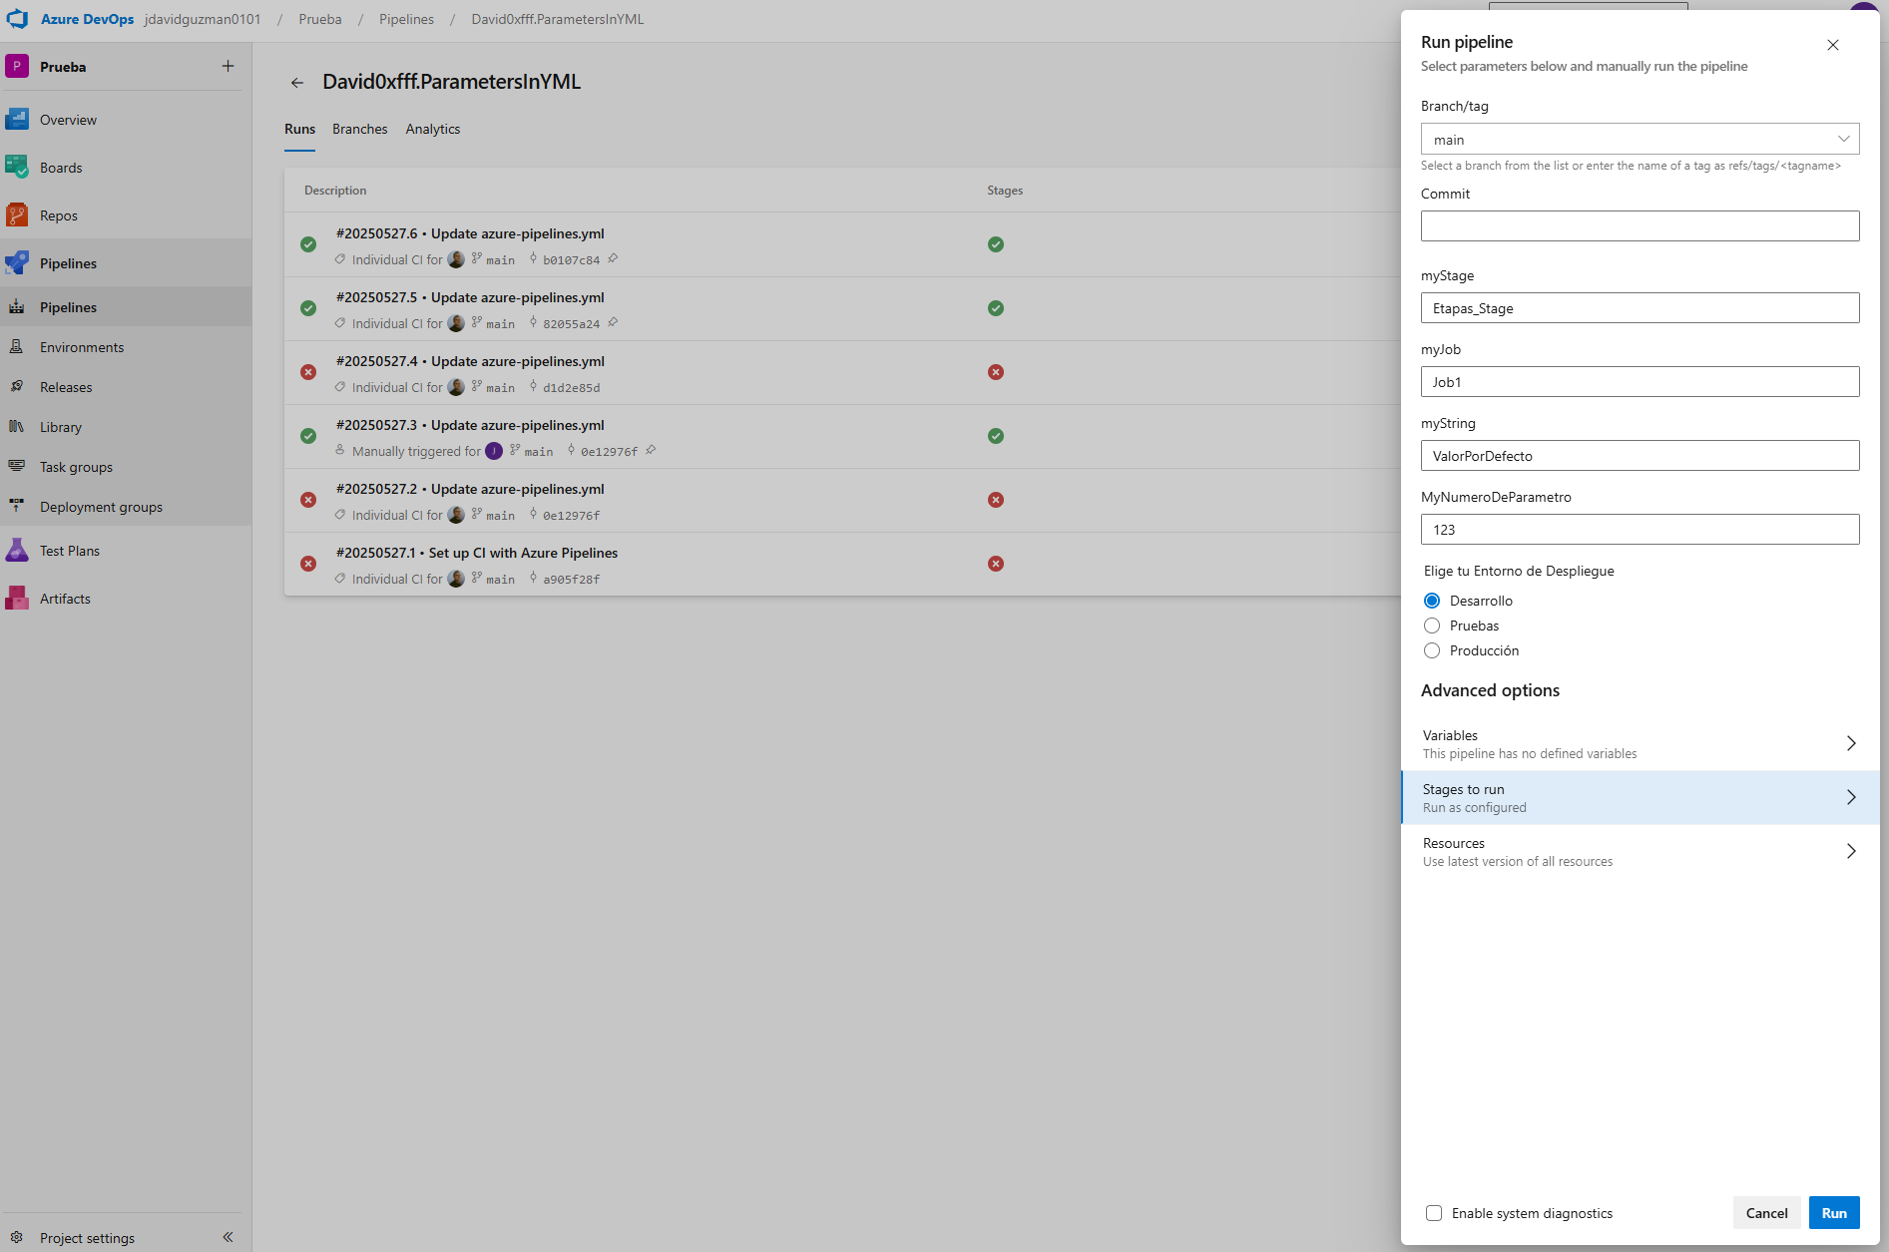Click into the Commit input field
The image size is (1889, 1252).
1640,226
